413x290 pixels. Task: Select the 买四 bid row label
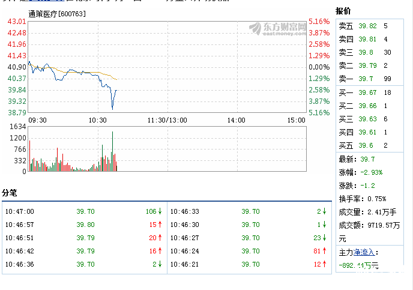coord(346,132)
